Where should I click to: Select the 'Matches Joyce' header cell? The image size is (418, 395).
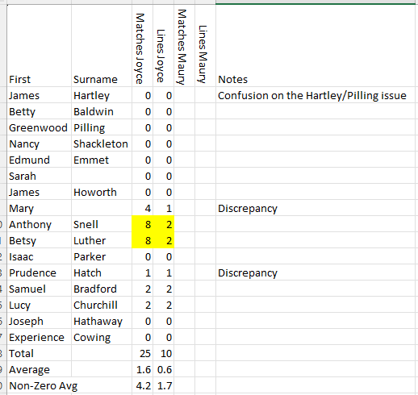coord(143,46)
